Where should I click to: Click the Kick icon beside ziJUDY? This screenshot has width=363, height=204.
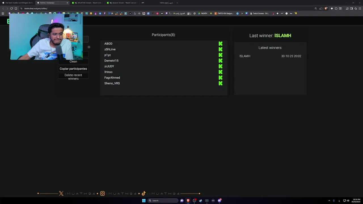click(x=220, y=66)
